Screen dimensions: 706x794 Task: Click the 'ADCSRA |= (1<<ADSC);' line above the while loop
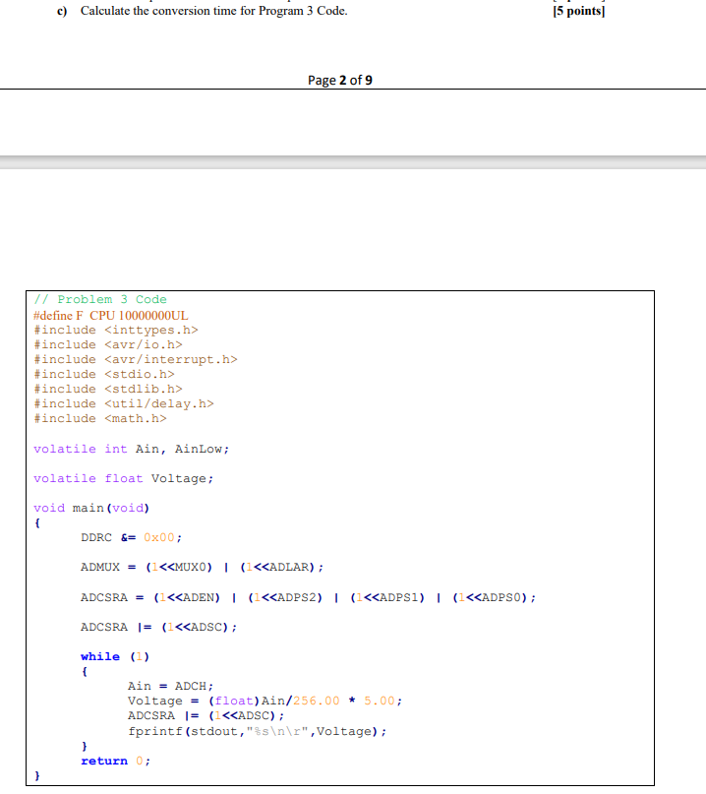(159, 627)
